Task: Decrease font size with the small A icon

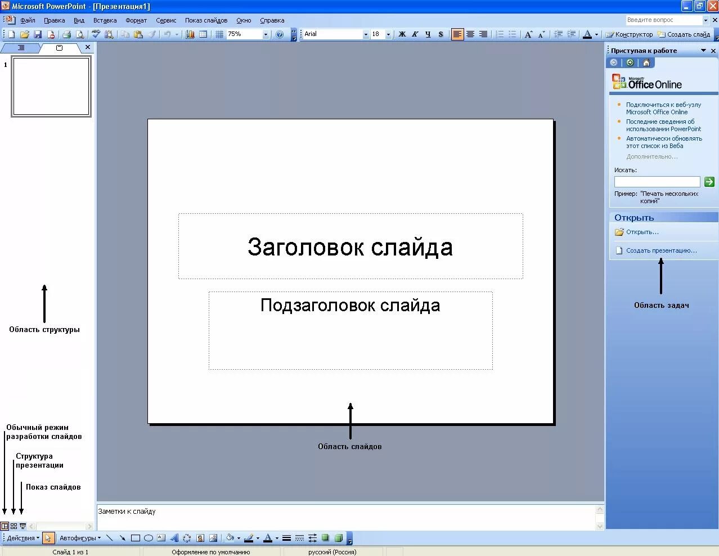Action: pyautogui.click(x=541, y=34)
